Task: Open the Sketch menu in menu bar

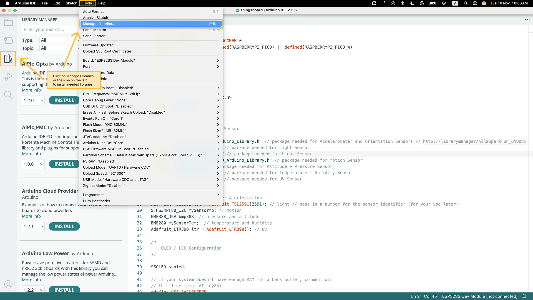Action: 71,3
